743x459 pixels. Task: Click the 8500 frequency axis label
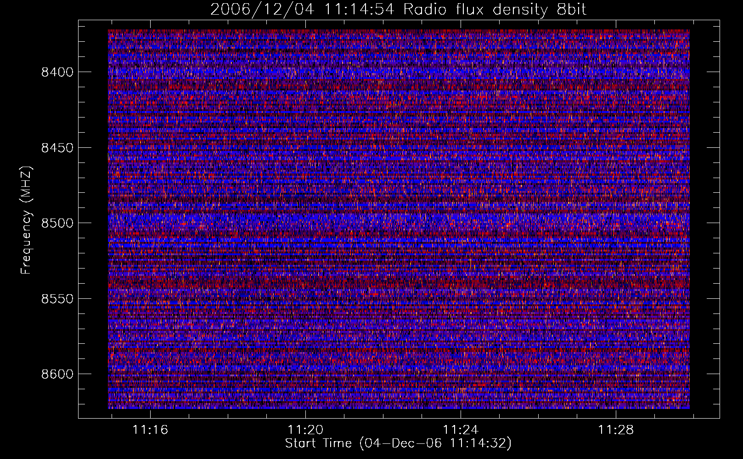(x=57, y=223)
